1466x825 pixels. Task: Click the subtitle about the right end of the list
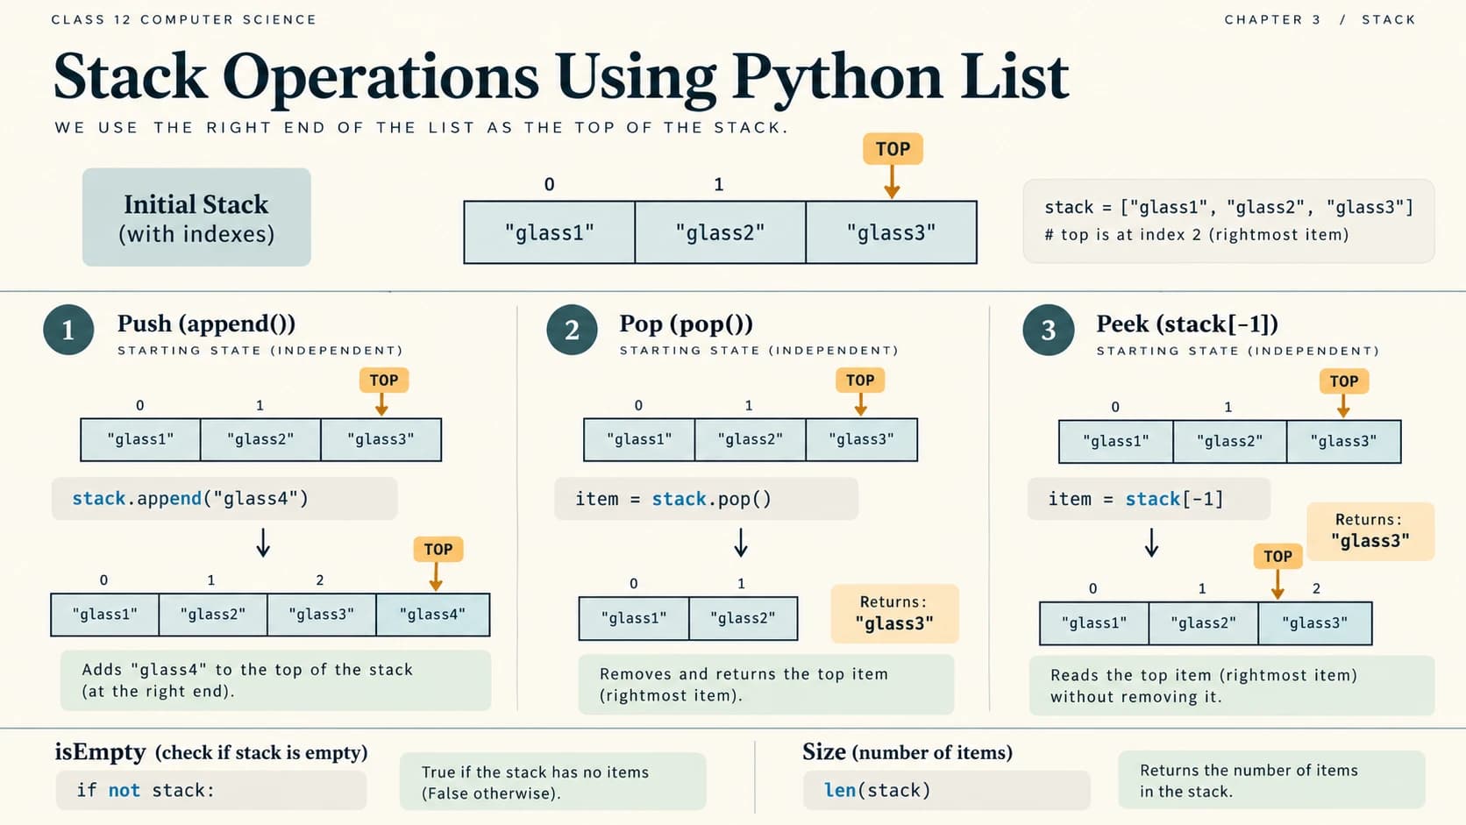422,128
